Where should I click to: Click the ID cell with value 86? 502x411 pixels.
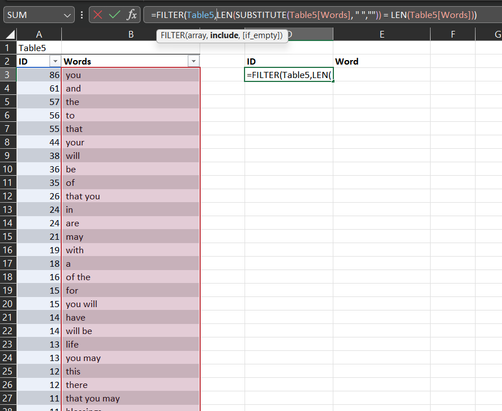coord(39,75)
